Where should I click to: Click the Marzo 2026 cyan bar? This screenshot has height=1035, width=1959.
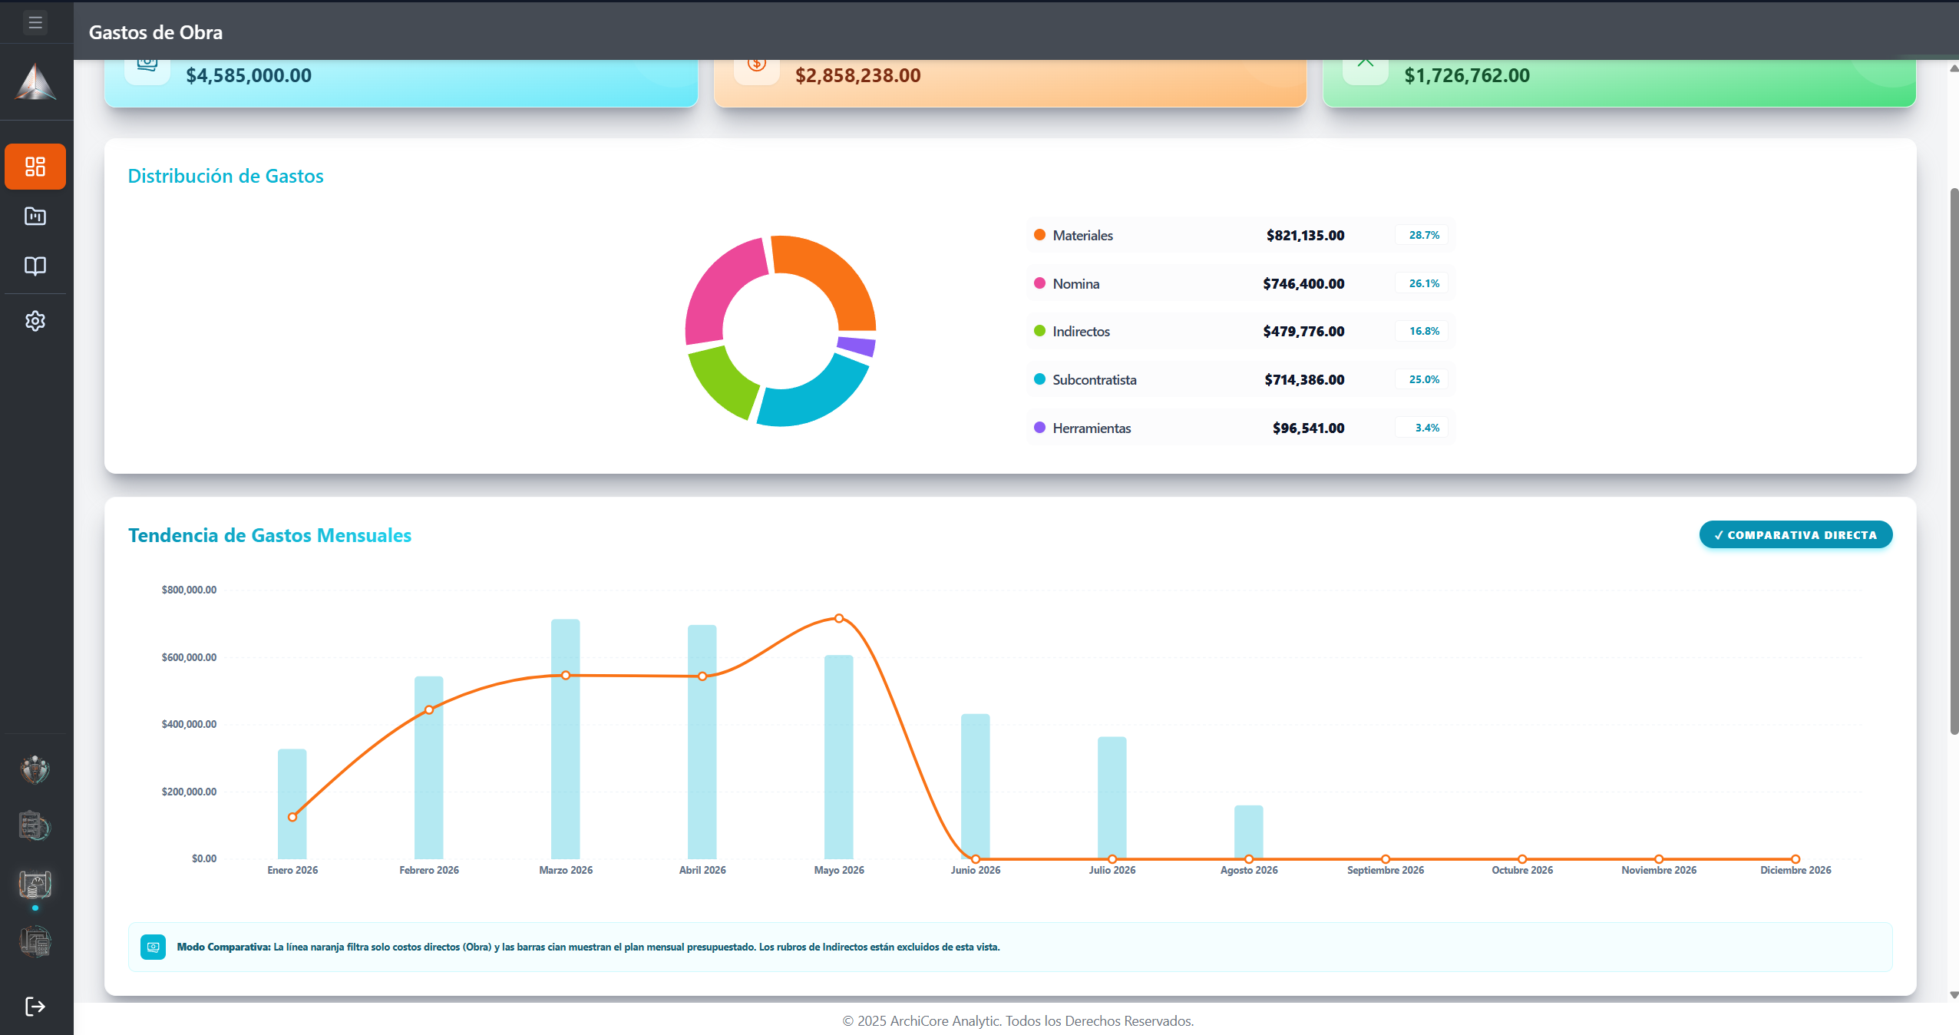click(x=566, y=739)
